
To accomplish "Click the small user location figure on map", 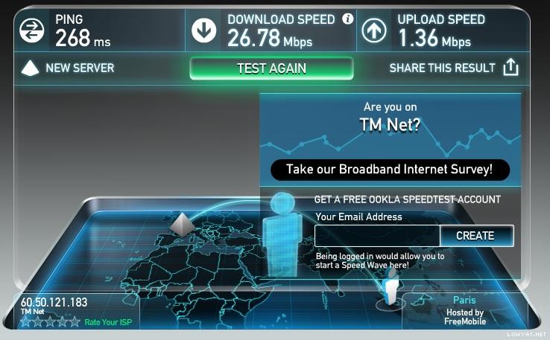I will click(x=391, y=289).
